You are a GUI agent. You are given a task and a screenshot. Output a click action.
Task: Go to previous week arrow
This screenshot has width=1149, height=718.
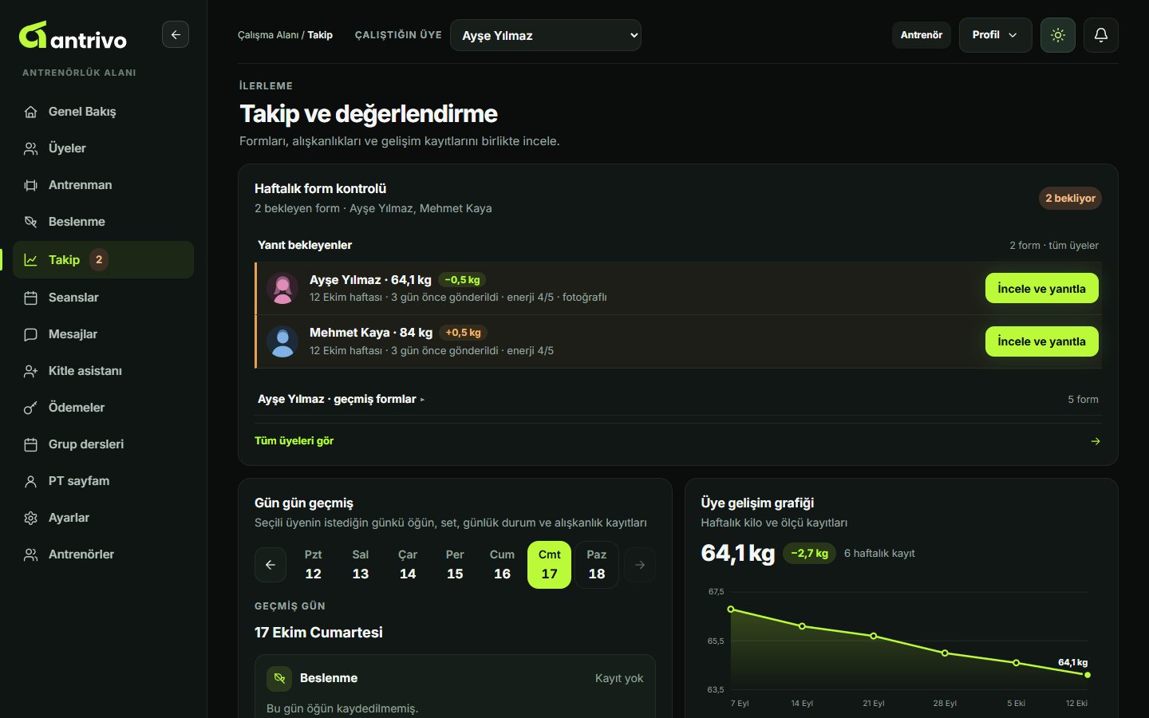[270, 565]
